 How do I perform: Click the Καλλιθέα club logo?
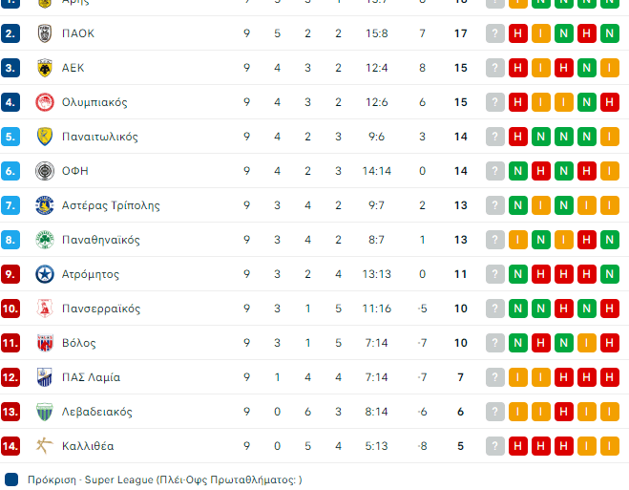tap(44, 446)
